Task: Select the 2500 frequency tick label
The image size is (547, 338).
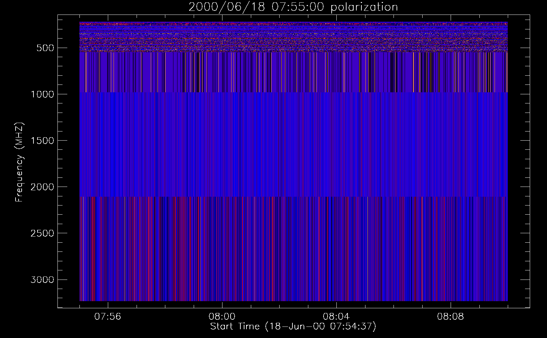Action: pos(42,233)
